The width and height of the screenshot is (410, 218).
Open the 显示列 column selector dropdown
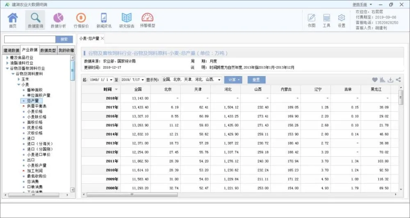point(219,80)
